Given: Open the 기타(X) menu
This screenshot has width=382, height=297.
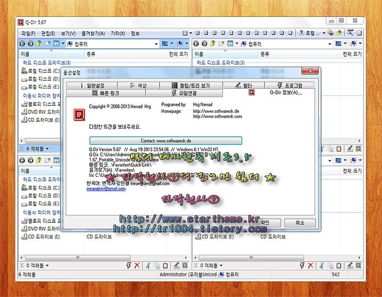Looking at the screenshot, I should pos(118,33).
